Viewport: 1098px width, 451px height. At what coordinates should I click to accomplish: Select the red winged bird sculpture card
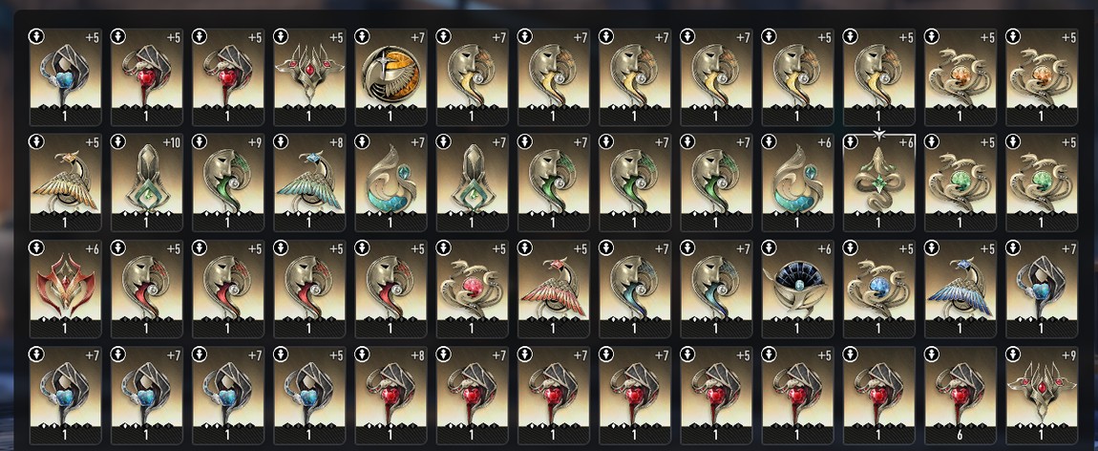[553, 289]
